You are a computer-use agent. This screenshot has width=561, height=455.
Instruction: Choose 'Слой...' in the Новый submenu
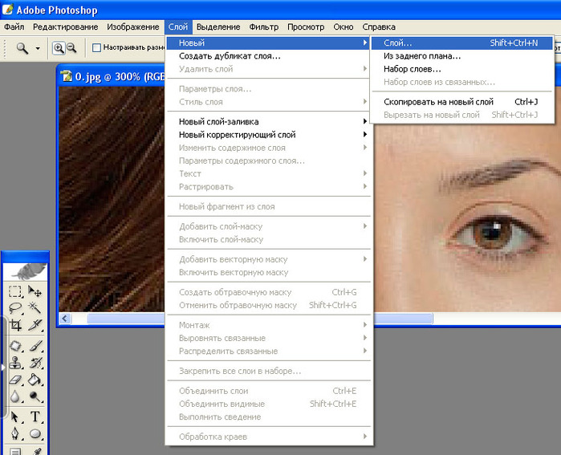(x=462, y=43)
